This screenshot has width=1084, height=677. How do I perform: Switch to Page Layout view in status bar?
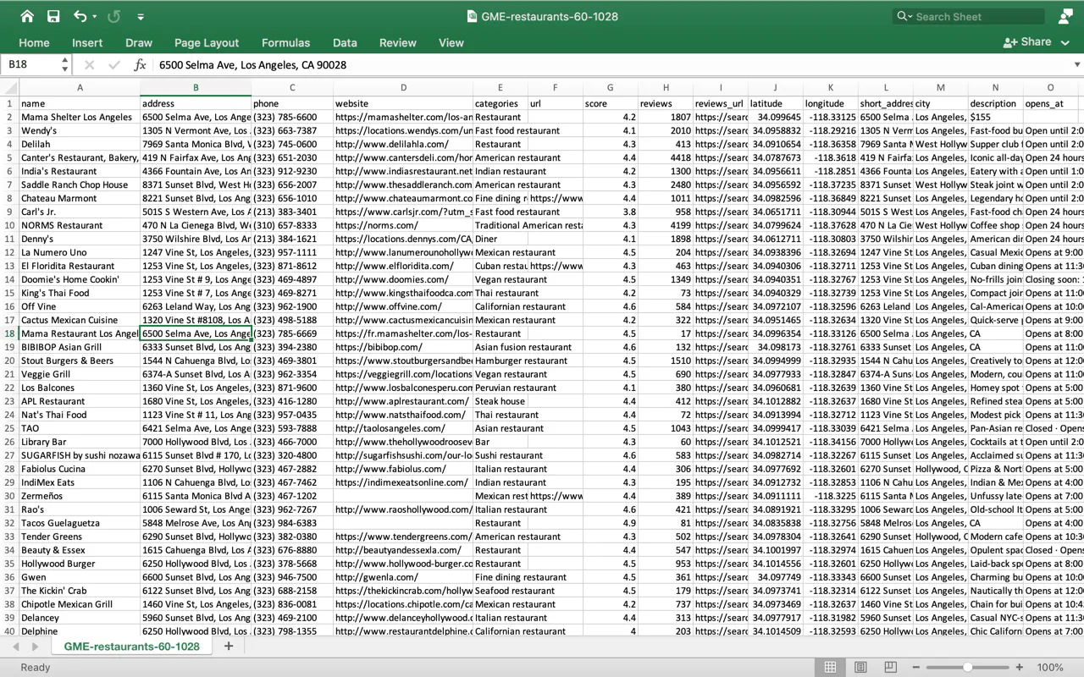[860, 668]
